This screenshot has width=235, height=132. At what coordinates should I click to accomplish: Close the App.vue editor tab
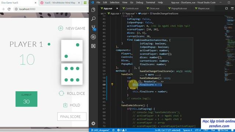117,8
